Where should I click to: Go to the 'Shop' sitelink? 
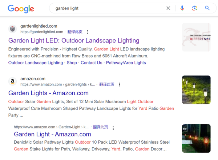click(72, 63)
